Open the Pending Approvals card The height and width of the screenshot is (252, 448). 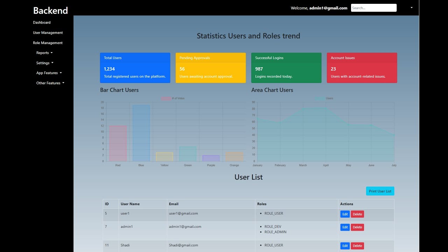point(211,68)
